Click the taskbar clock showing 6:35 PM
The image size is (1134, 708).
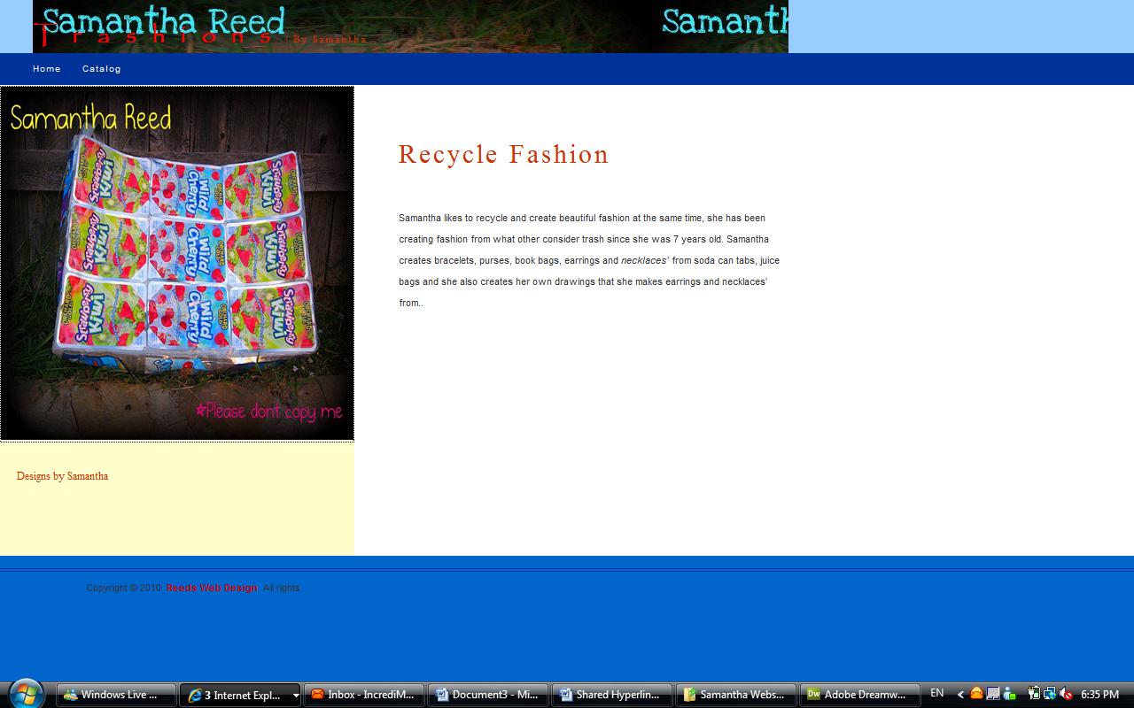tap(1099, 695)
